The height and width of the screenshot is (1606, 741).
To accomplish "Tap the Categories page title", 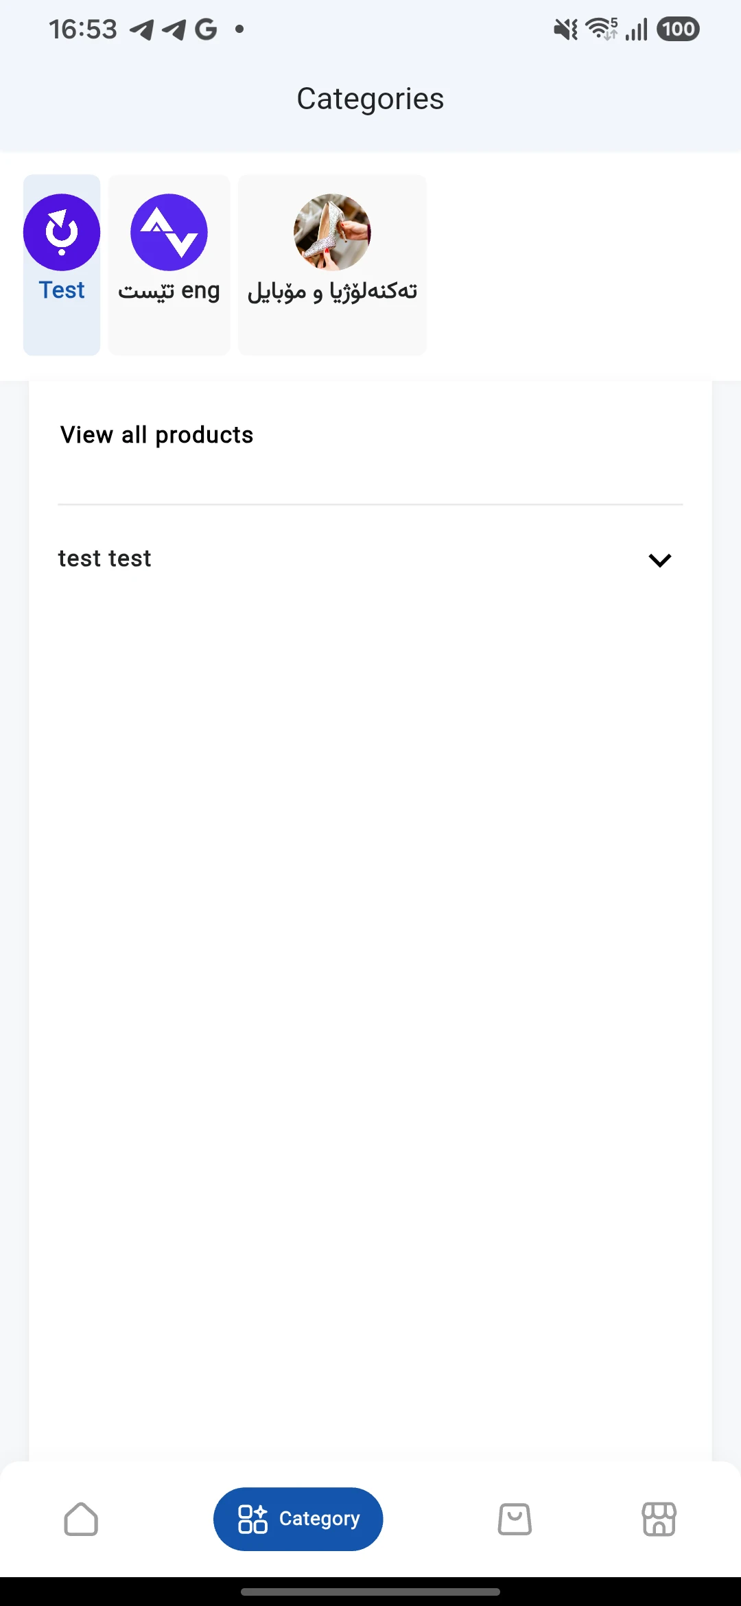I will [x=370, y=99].
